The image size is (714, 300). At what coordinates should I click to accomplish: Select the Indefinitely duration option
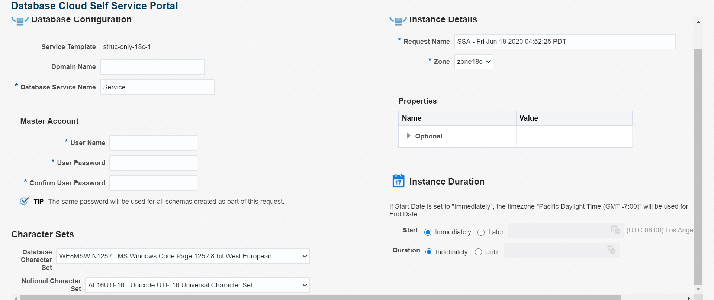coord(429,252)
